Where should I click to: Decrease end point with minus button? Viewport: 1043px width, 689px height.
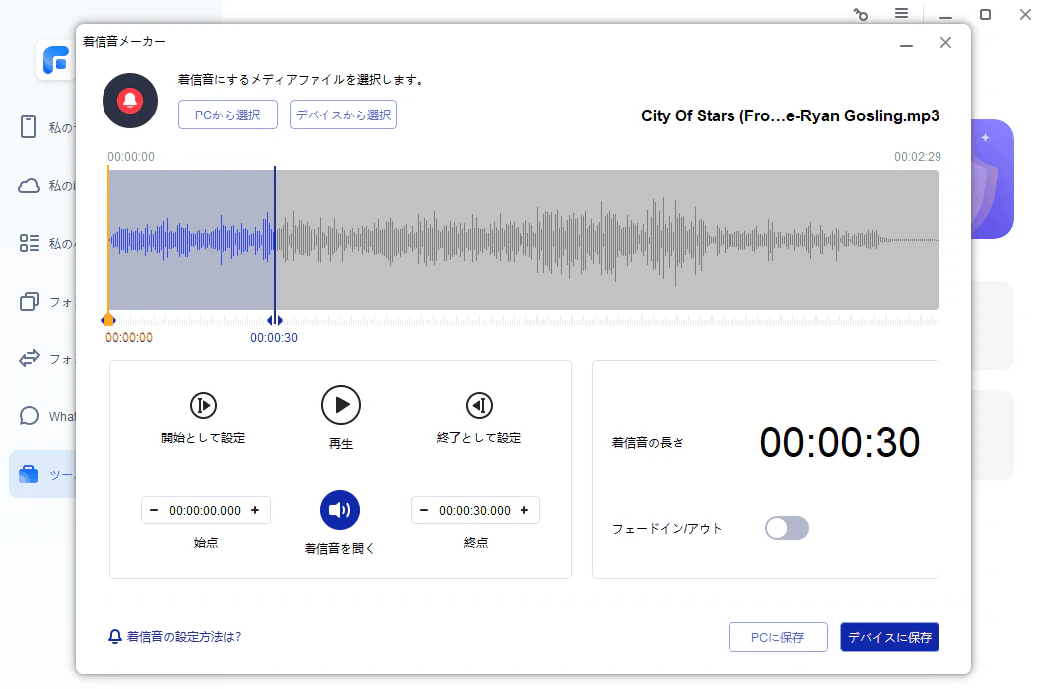tap(424, 510)
